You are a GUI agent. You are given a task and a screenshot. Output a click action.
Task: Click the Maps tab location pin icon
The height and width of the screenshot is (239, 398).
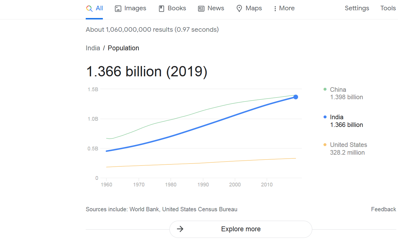(239, 9)
